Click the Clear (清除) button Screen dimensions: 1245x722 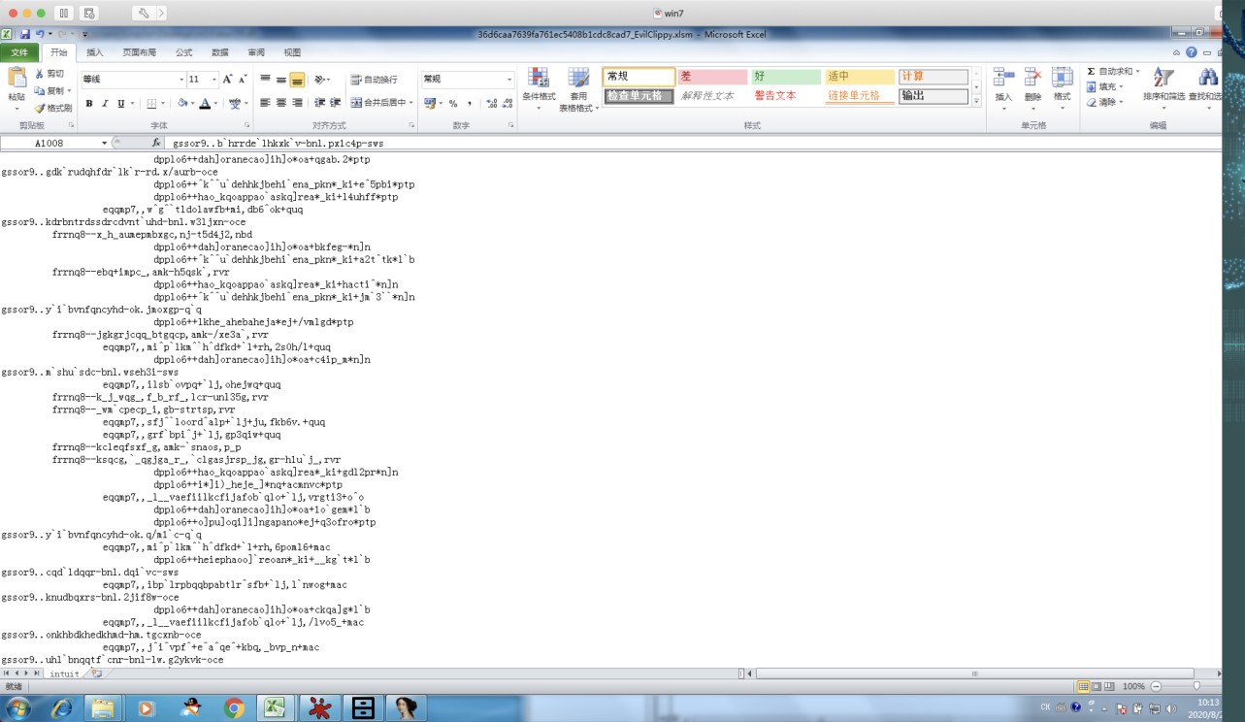[x=1106, y=102]
